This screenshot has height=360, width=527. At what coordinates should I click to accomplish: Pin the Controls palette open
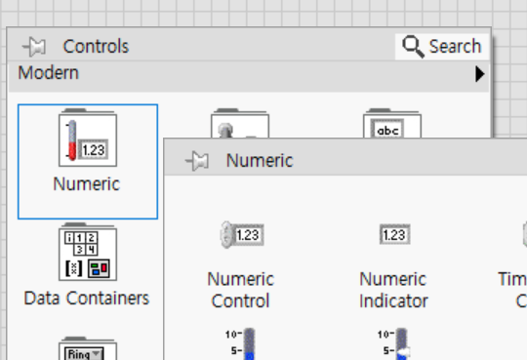tap(34, 47)
